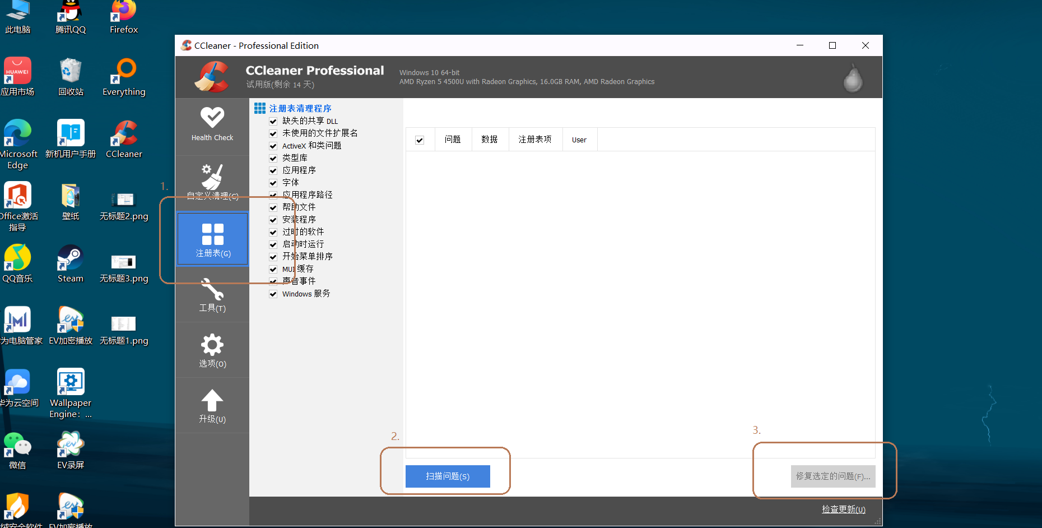The width and height of the screenshot is (1042, 528).
Task: Toggle 过时的软件 checkbox
Action: click(x=273, y=232)
